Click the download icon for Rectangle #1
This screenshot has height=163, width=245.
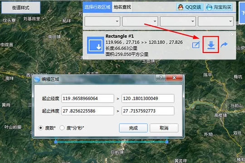pos(211,45)
